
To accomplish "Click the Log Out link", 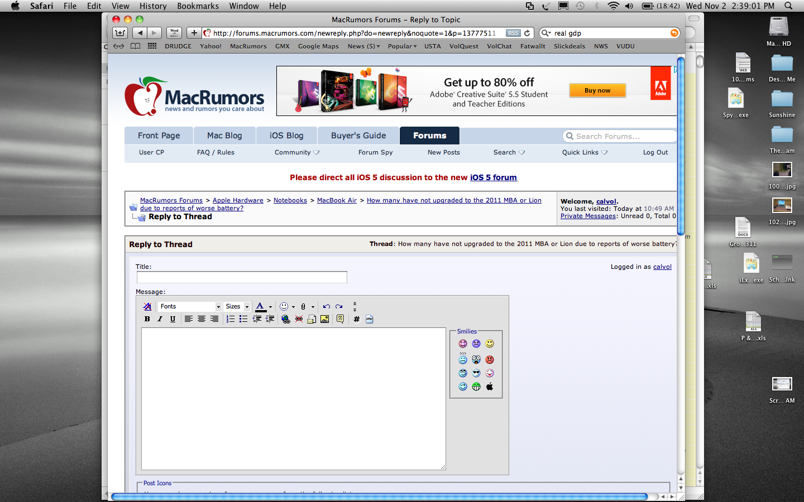I will click(x=655, y=152).
